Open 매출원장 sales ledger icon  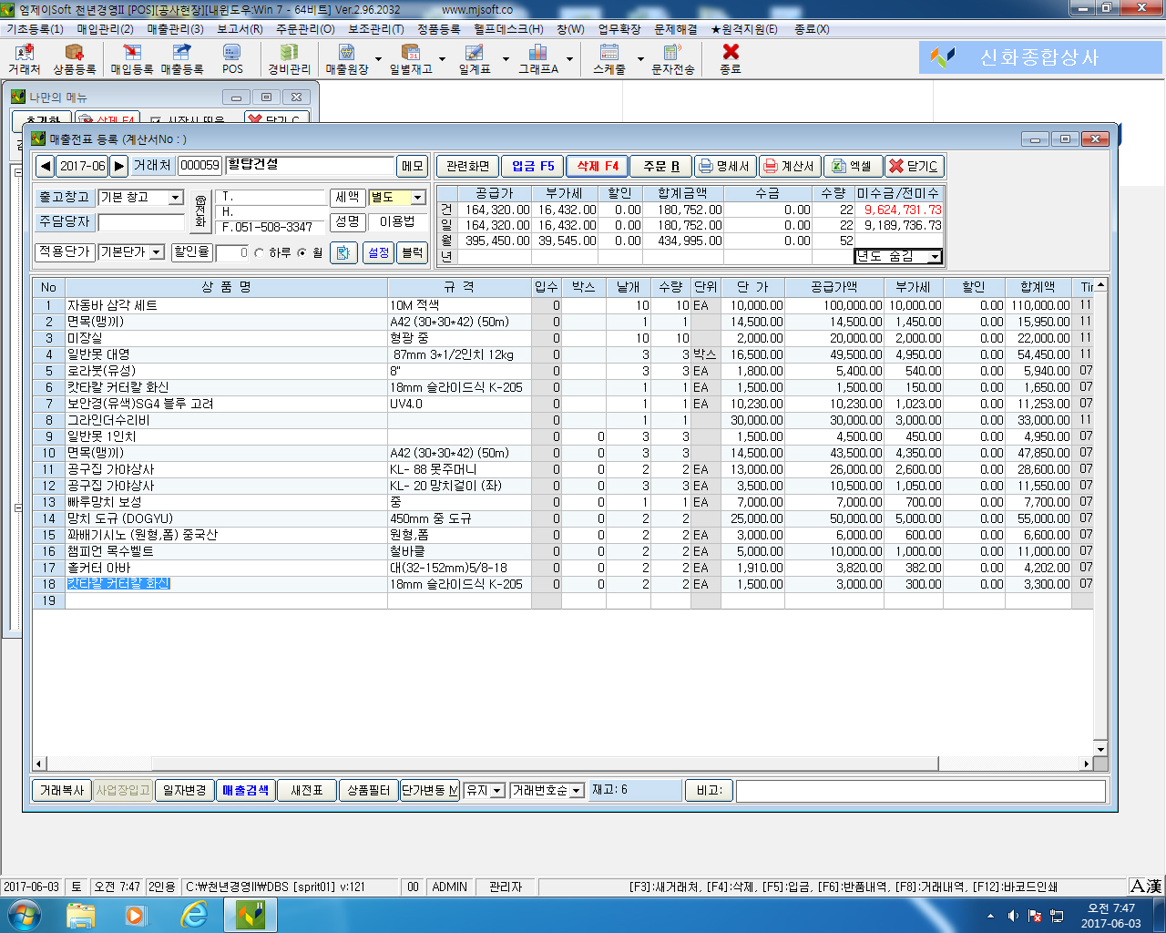[x=347, y=59]
